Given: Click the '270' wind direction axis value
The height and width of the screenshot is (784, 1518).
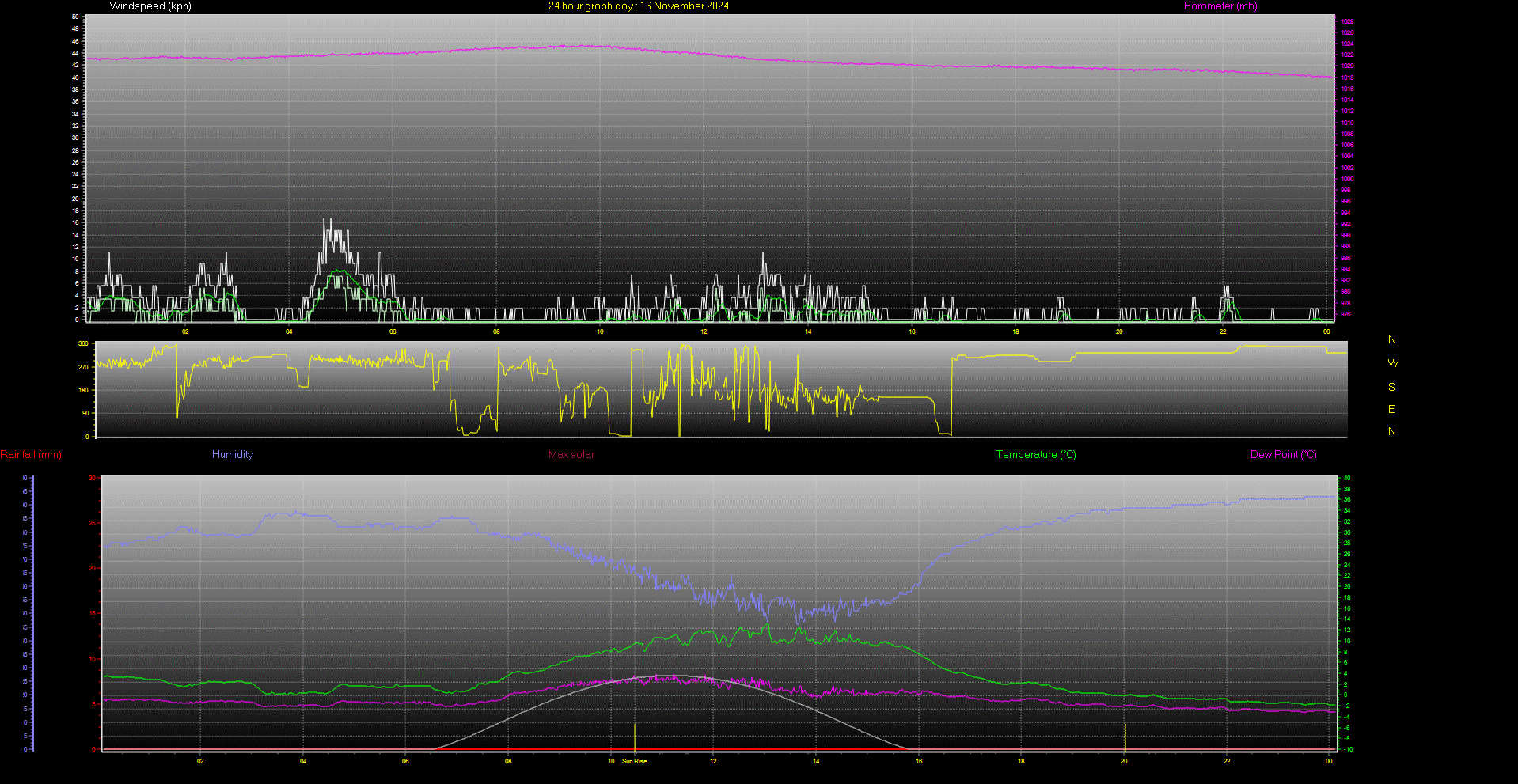Looking at the screenshot, I should point(83,368).
